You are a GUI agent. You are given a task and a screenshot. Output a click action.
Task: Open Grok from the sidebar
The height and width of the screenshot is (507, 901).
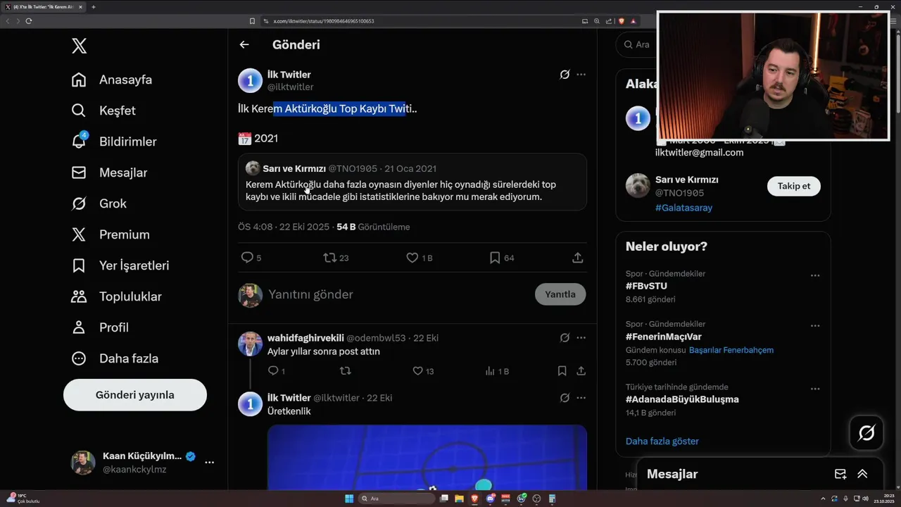click(99, 204)
